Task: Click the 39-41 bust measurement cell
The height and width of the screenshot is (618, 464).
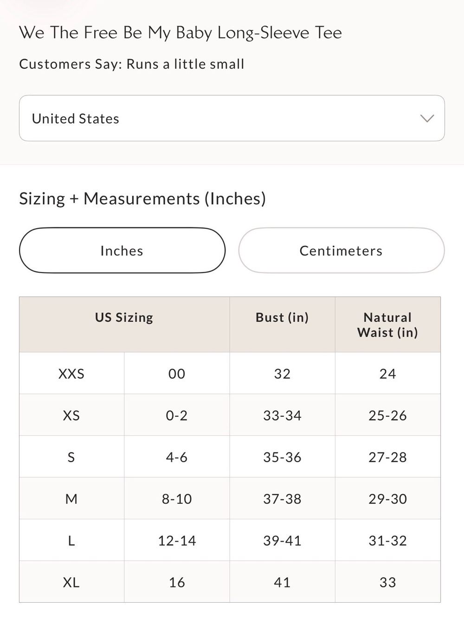Action: (282, 540)
